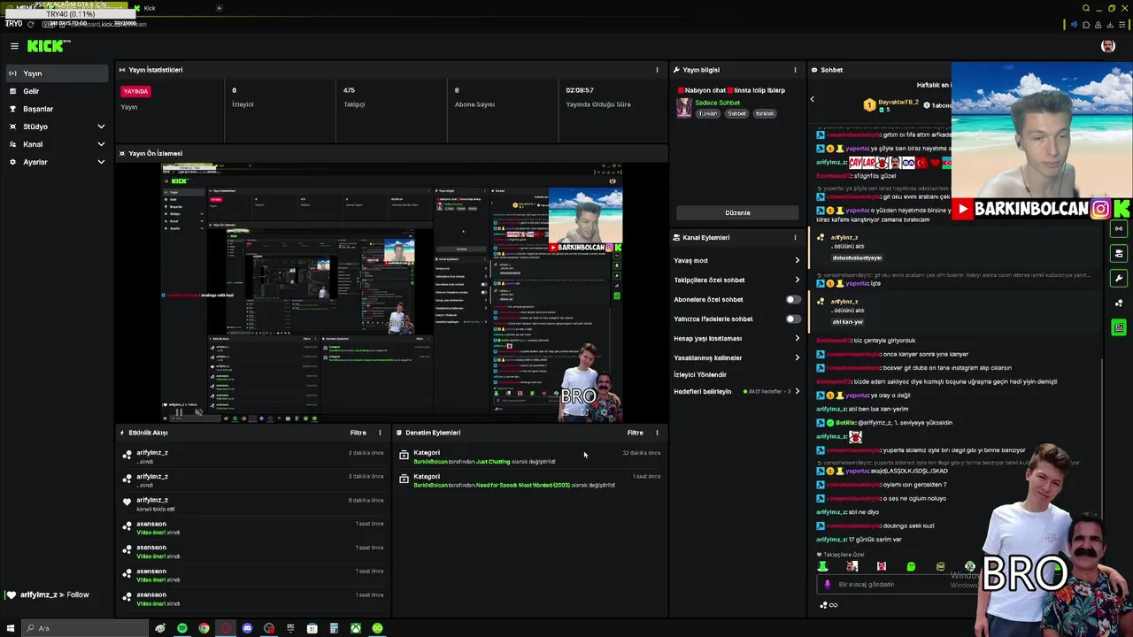This screenshot has width=1133, height=637.
Task: Click the channel points icon below message box
Action: click(x=824, y=605)
